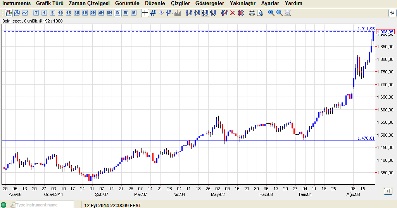Open the Ayarlar menu
This screenshot has height=208, width=397.
270,3
